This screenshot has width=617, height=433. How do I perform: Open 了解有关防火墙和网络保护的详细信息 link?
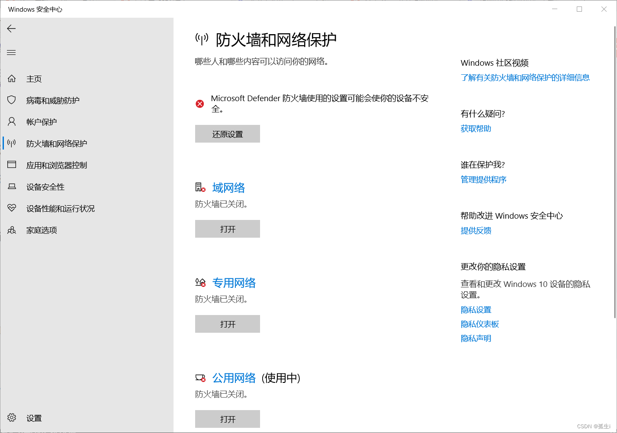tap(525, 77)
